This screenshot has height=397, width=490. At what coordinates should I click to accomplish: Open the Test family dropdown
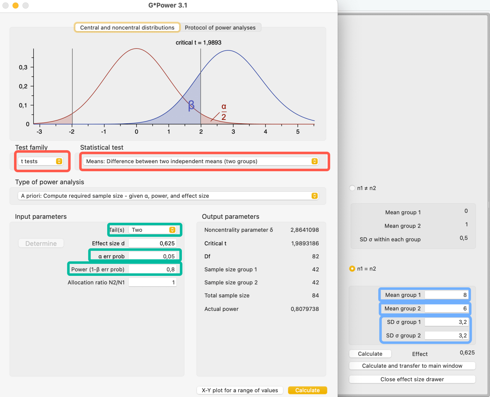[41, 161]
